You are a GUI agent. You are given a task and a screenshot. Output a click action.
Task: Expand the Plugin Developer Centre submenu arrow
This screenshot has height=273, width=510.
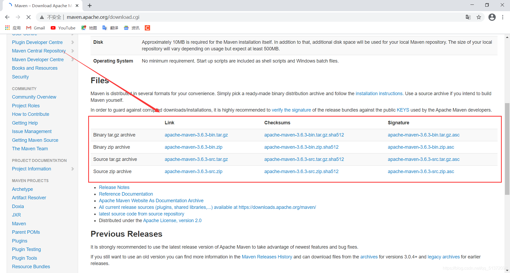tap(73, 42)
